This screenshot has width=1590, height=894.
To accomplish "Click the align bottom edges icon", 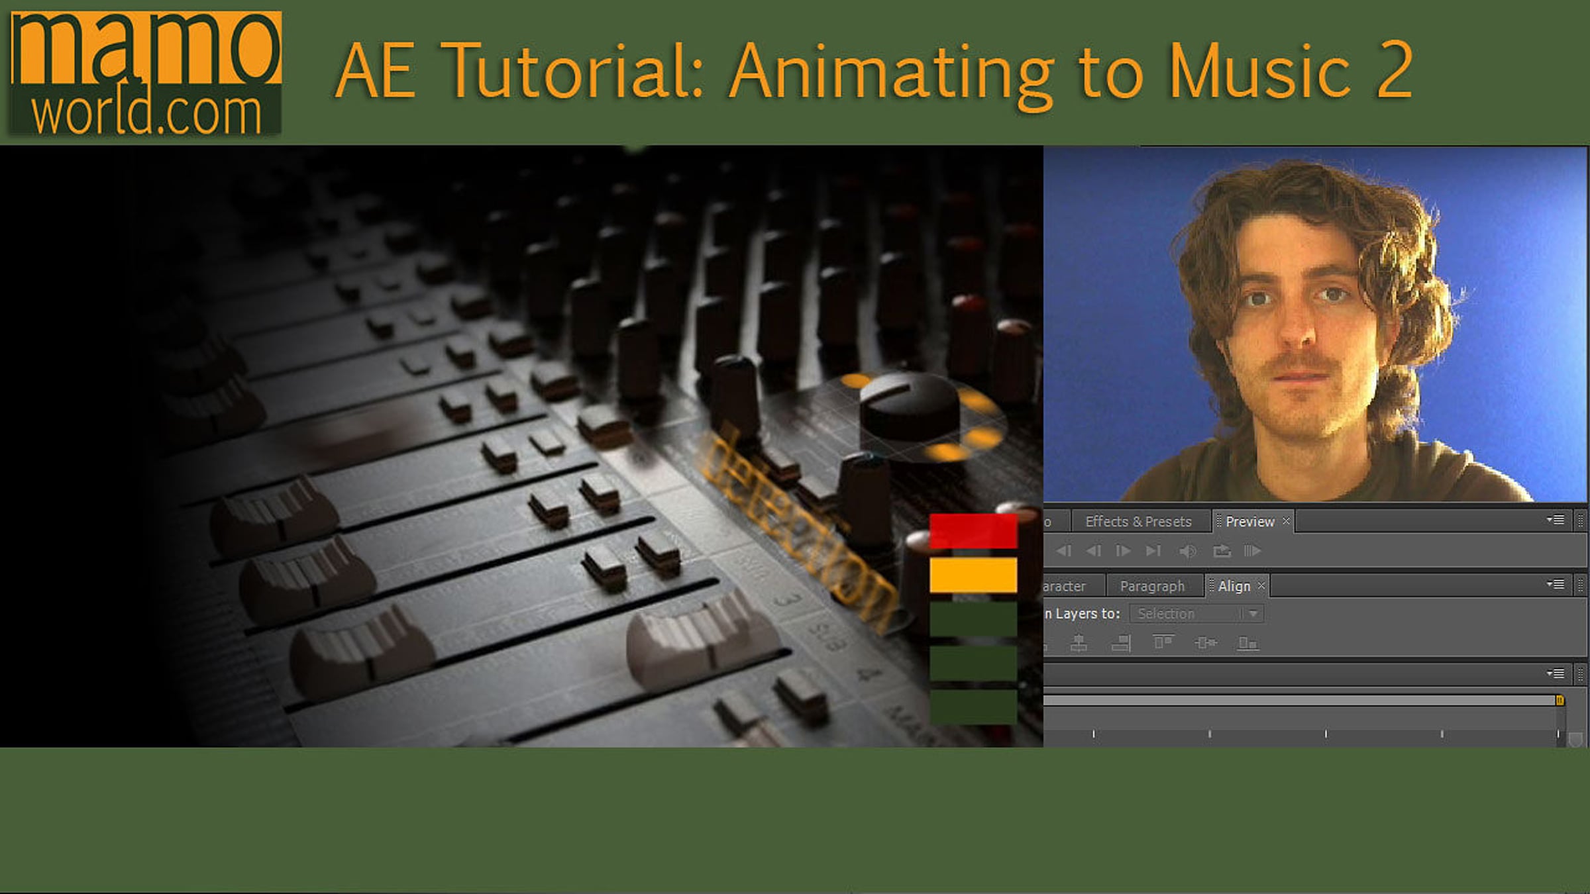I will pos(1247,643).
